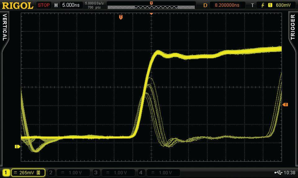Enable channel 2
The width and height of the screenshot is (298, 178).
[51, 172]
